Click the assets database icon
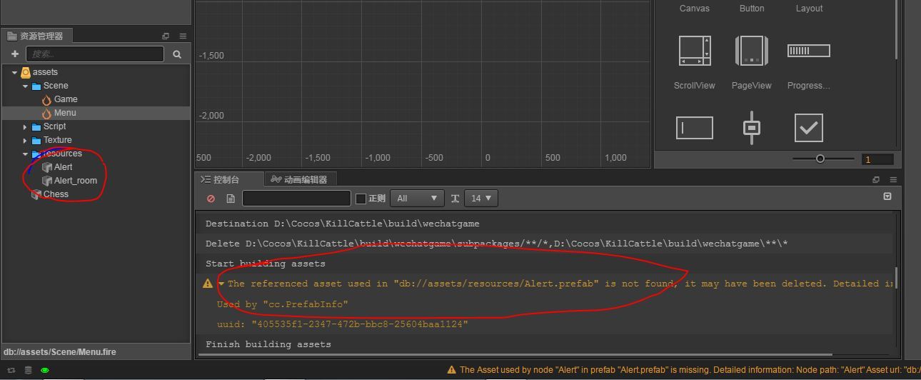Image resolution: width=921 pixels, height=380 pixels. click(x=26, y=72)
